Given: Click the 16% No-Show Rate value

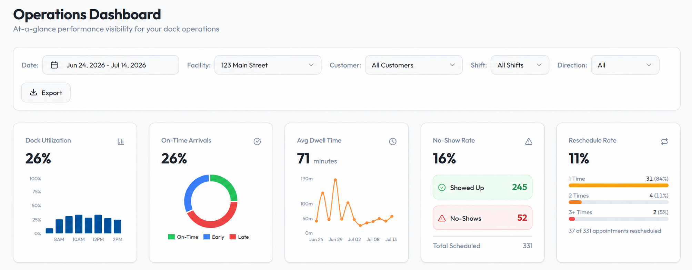Looking at the screenshot, I should tap(444, 159).
